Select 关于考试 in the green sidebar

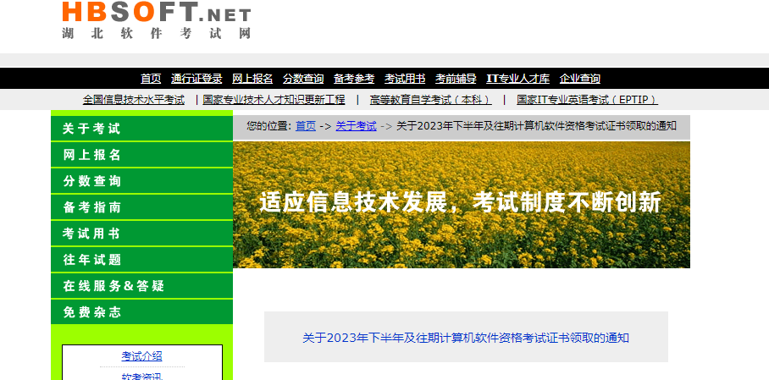point(91,129)
